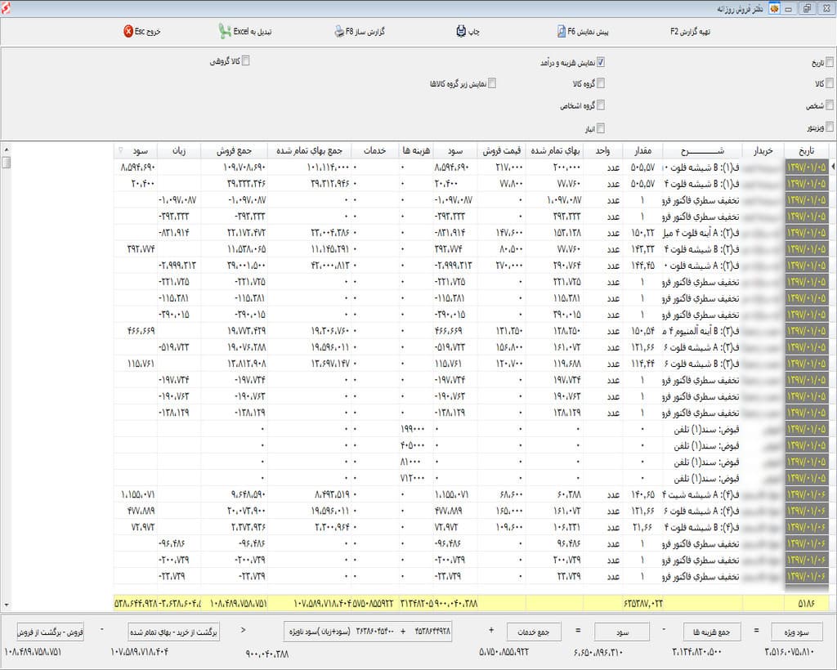Sort by the تاریخ column header
Screen dimensions: 837x670
click(x=807, y=150)
